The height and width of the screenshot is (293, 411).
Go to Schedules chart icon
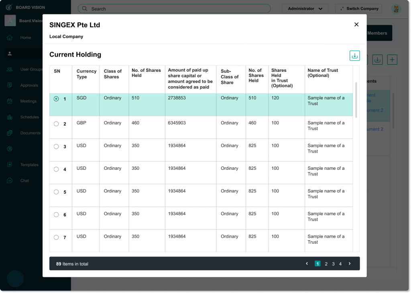[10, 117]
